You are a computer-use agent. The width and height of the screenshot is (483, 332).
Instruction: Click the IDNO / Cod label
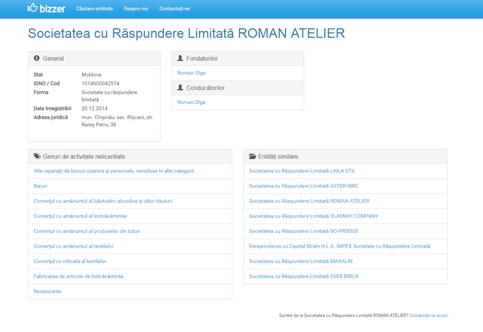[x=47, y=83]
